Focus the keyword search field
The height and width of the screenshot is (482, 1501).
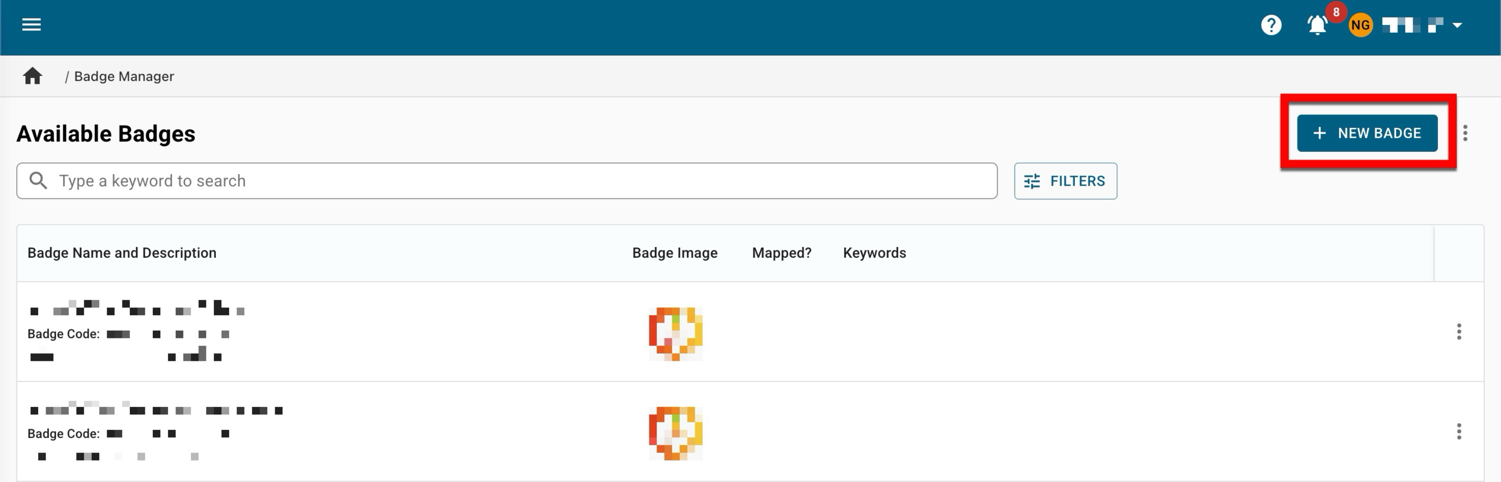513,181
